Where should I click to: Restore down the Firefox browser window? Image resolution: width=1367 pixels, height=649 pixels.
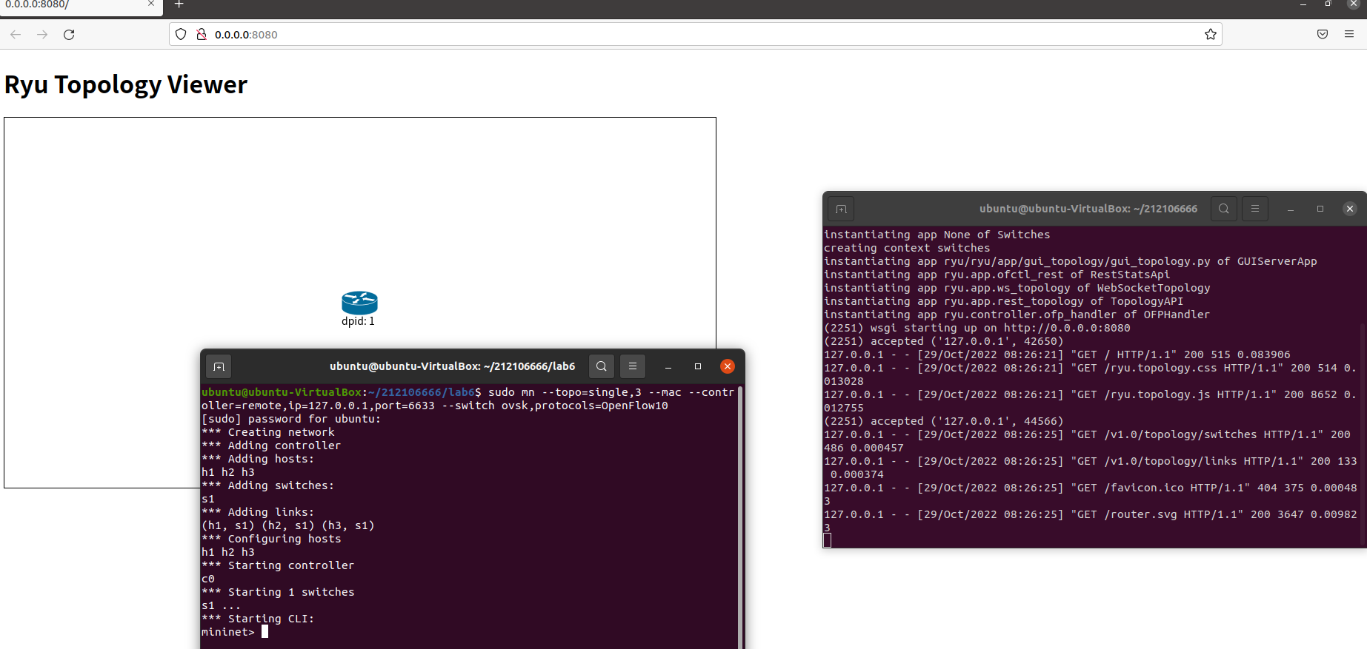click(1328, 4)
